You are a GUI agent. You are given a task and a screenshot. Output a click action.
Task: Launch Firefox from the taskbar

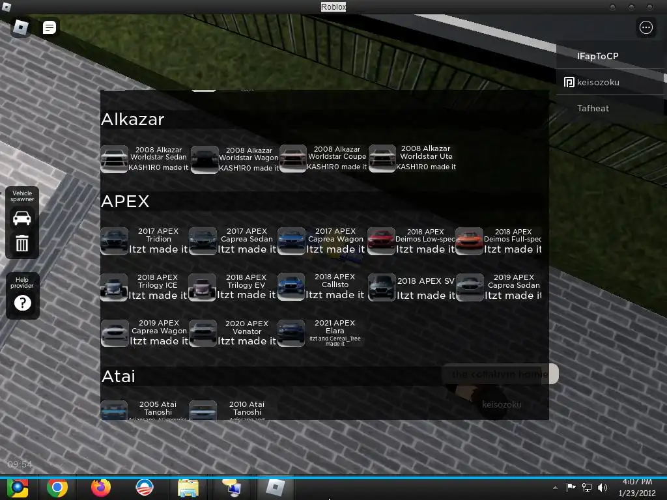101,488
